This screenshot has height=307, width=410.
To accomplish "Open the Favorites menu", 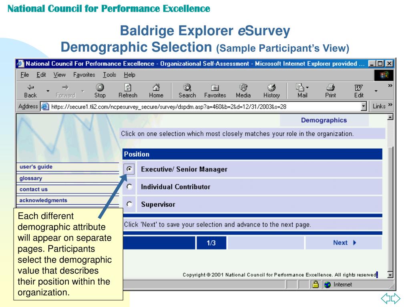I will [84, 75].
